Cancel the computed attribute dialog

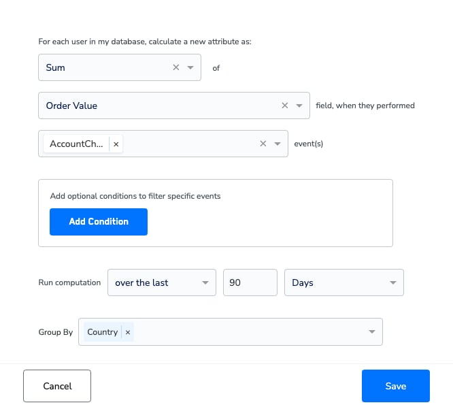[x=57, y=386]
